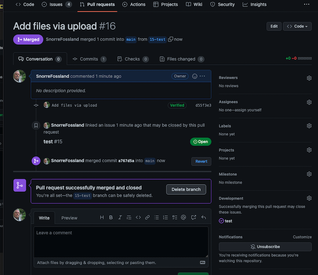Open the Actions tab
Screen dimensions: 318x275
click(134, 4)
